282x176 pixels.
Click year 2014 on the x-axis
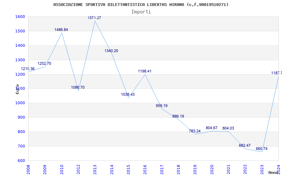click(112, 170)
